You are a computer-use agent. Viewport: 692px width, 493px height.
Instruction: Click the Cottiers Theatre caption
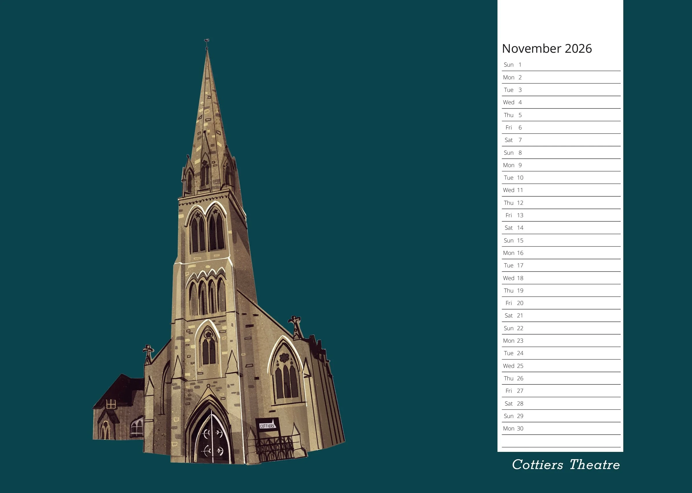click(x=566, y=465)
